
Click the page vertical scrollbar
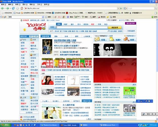(157, 70)
